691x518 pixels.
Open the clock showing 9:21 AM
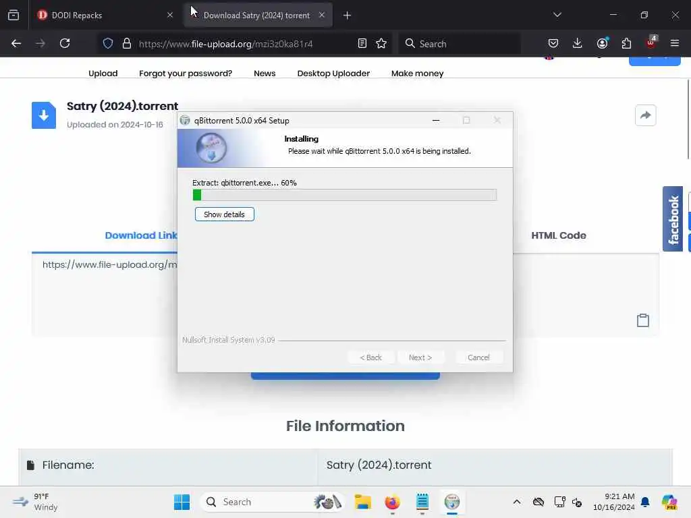click(614, 502)
